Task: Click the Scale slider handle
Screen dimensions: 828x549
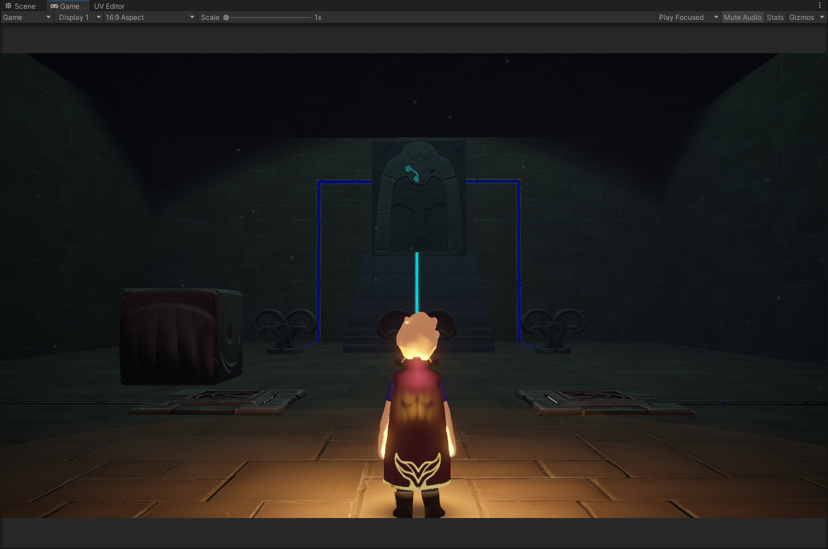Action: point(226,18)
